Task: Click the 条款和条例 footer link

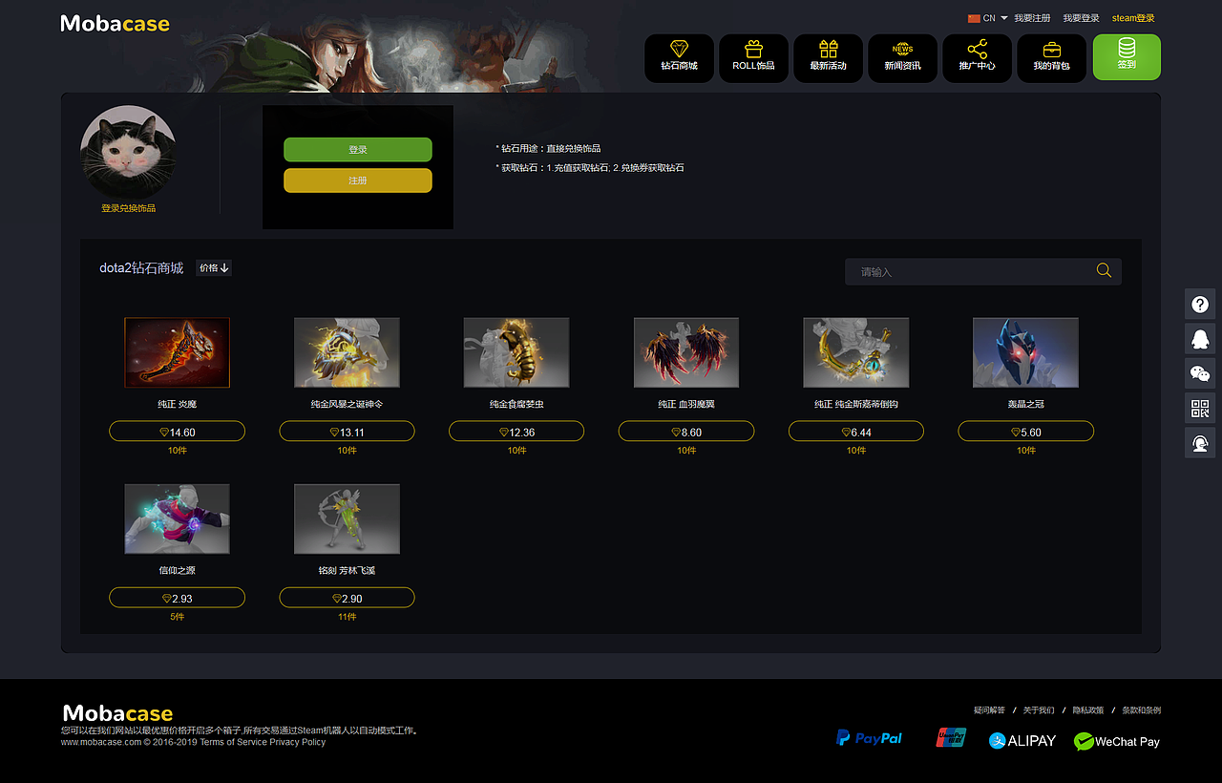Action: (1141, 710)
